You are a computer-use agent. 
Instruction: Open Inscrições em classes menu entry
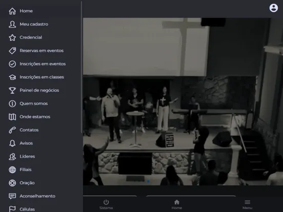42,77
